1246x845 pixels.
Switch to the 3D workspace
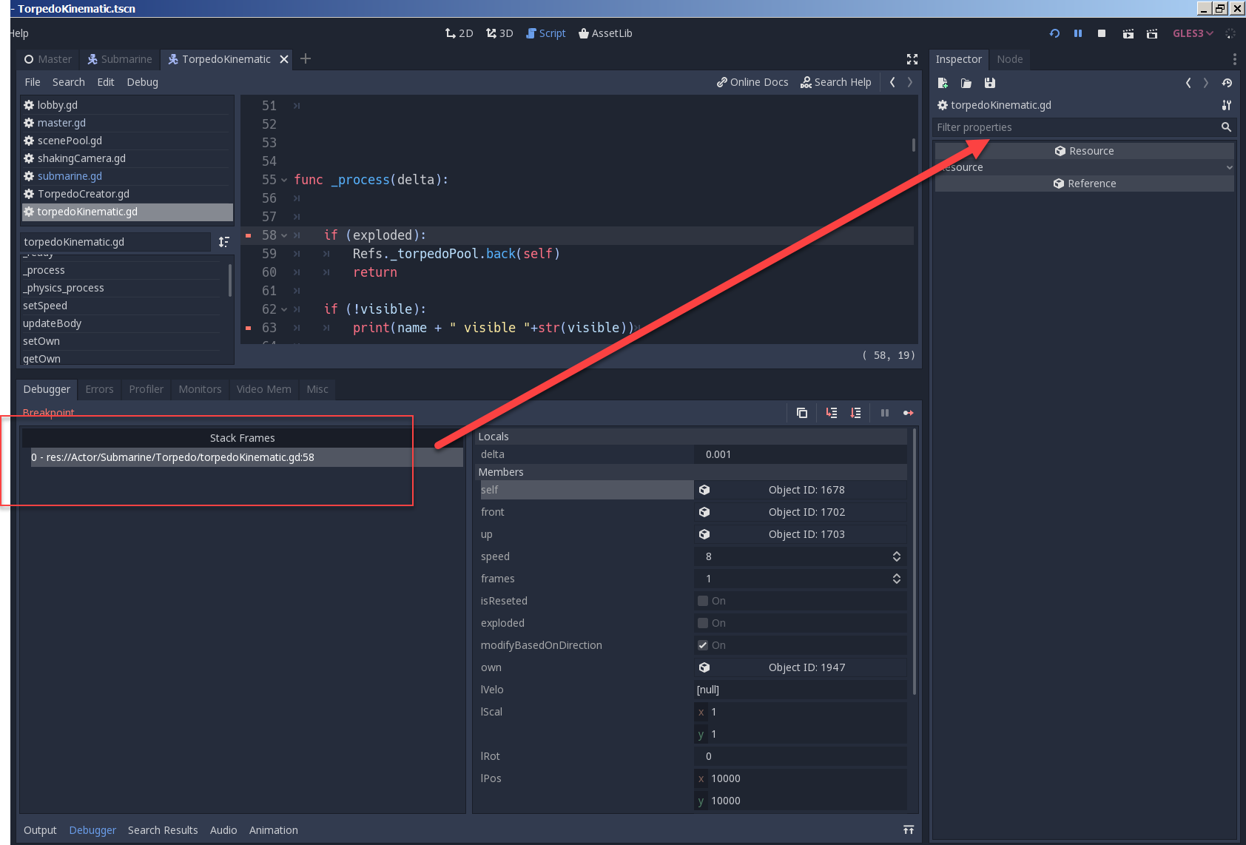[x=499, y=33]
